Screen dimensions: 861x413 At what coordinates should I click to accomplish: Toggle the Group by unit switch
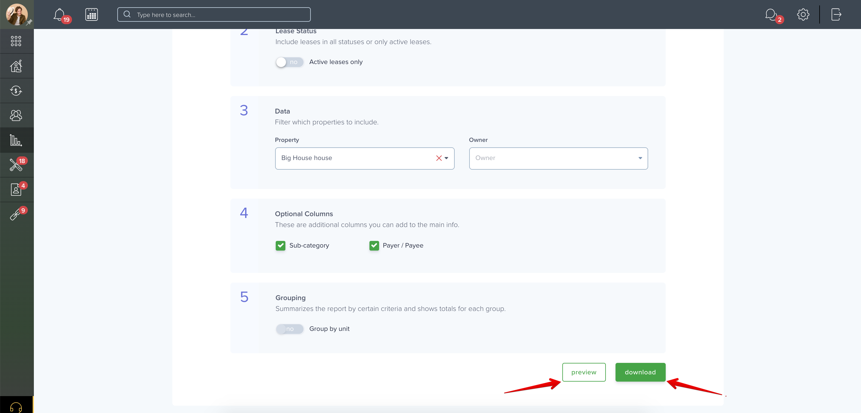[289, 329]
